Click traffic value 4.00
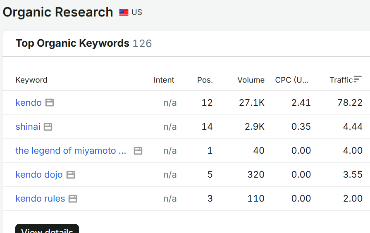Screen dimensions: 370x233 click(x=353, y=151)
